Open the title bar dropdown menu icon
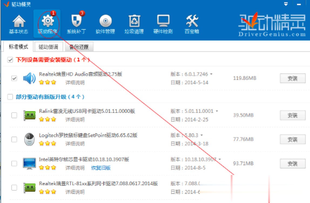310x203 pixels. tap(286, 4)
